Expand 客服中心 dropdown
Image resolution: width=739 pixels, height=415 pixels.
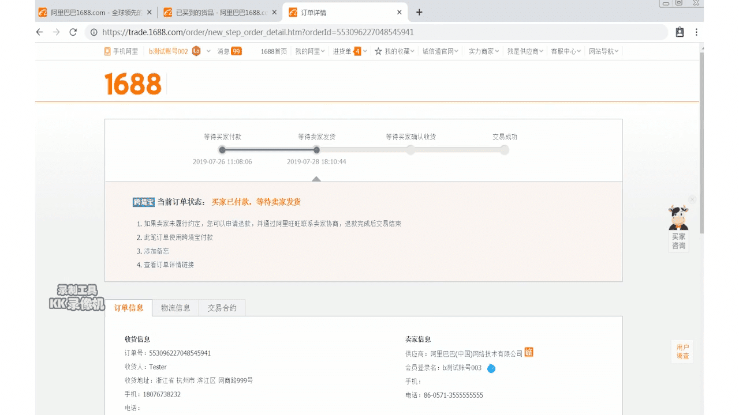(566, 51)
